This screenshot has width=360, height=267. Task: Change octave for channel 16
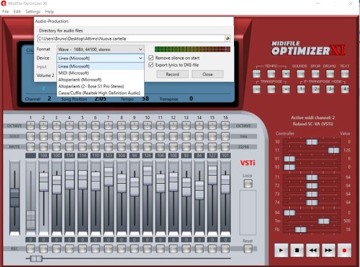tap(225, 125)
